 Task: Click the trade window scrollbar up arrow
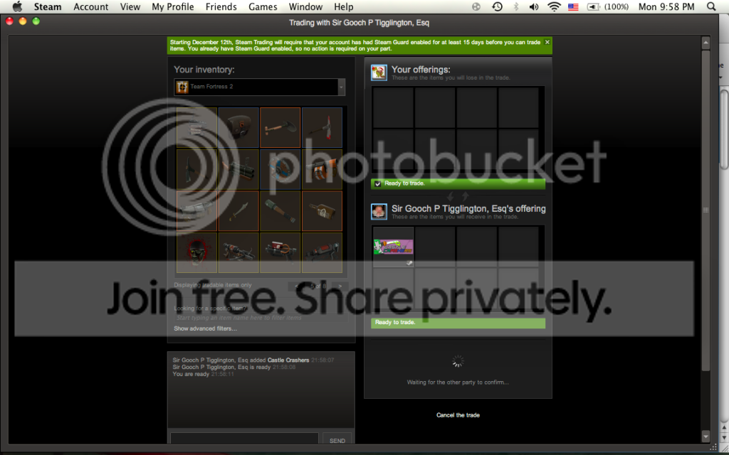click(706, 43)
